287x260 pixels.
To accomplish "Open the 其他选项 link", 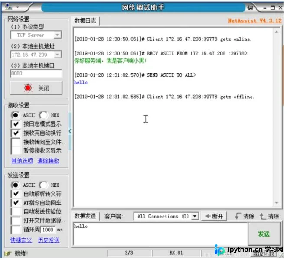I will [x=23, y=161].
